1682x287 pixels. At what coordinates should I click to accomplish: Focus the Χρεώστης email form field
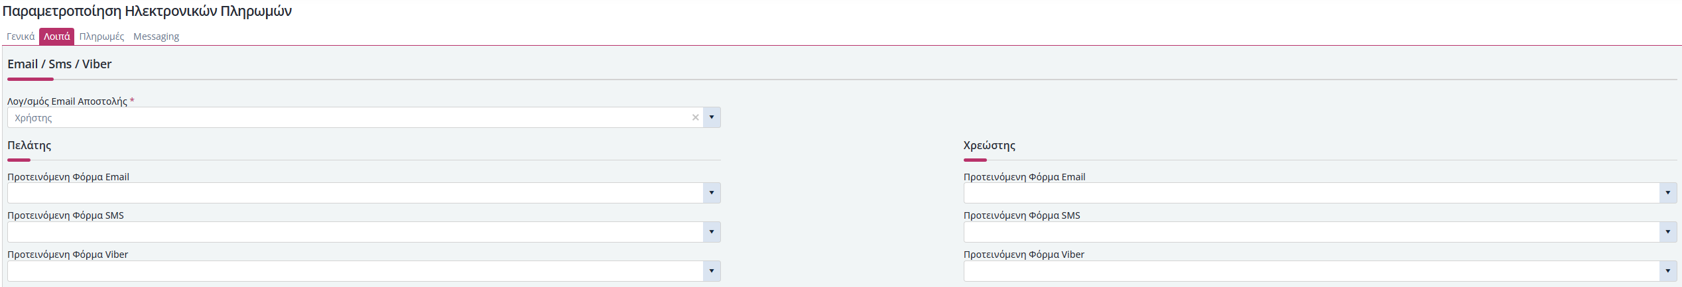[1311, 193]
